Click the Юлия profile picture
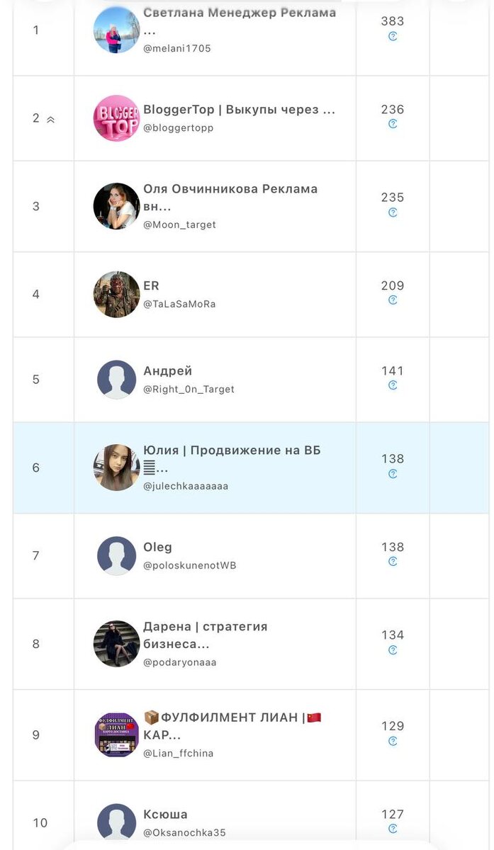This screenshot has width=494, height=850. tap(116, 467)
